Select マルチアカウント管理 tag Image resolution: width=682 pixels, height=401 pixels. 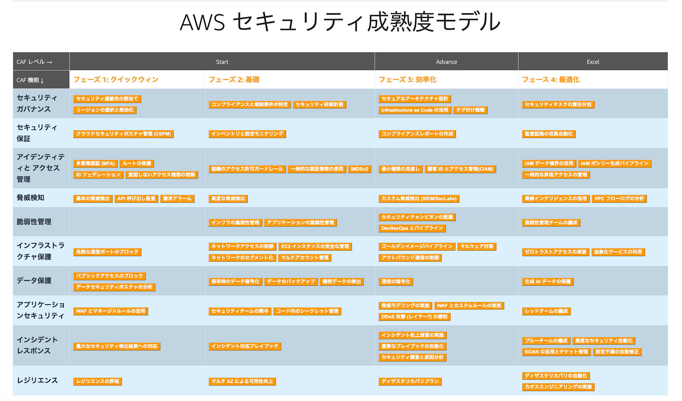[x=305, y=258]
